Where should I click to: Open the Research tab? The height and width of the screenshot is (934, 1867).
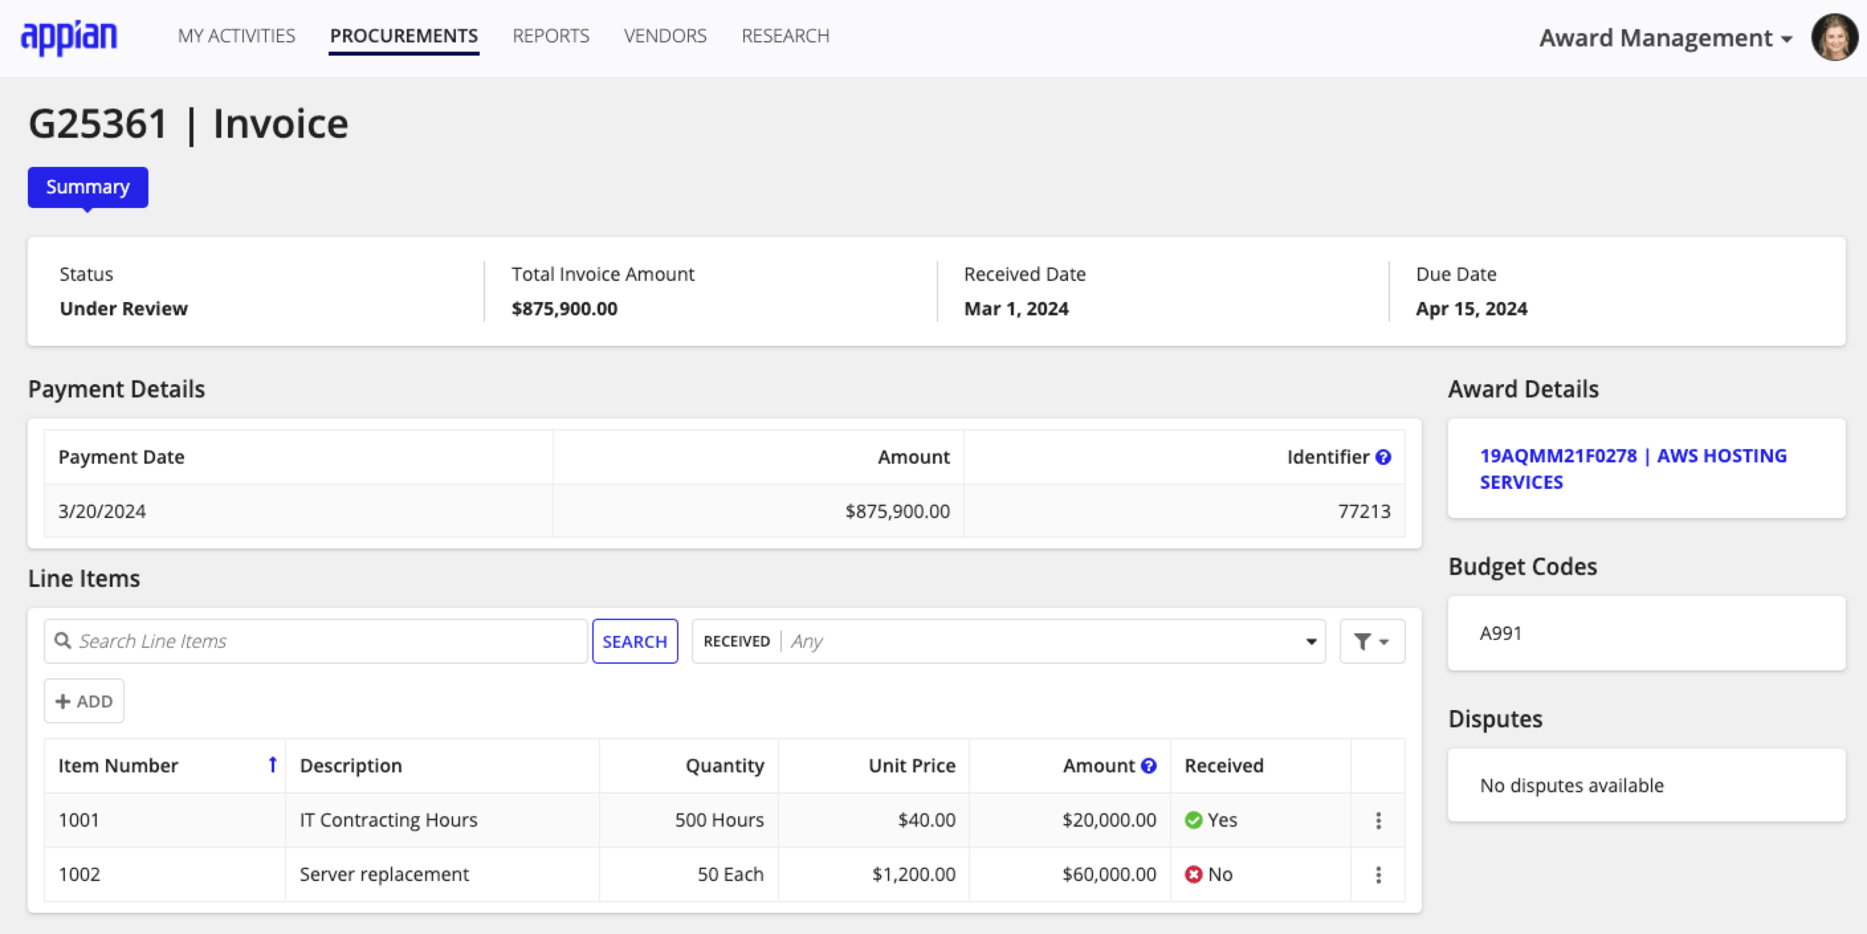[x=785, y=36]
